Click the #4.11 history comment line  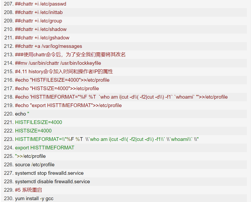coord(64,72)
